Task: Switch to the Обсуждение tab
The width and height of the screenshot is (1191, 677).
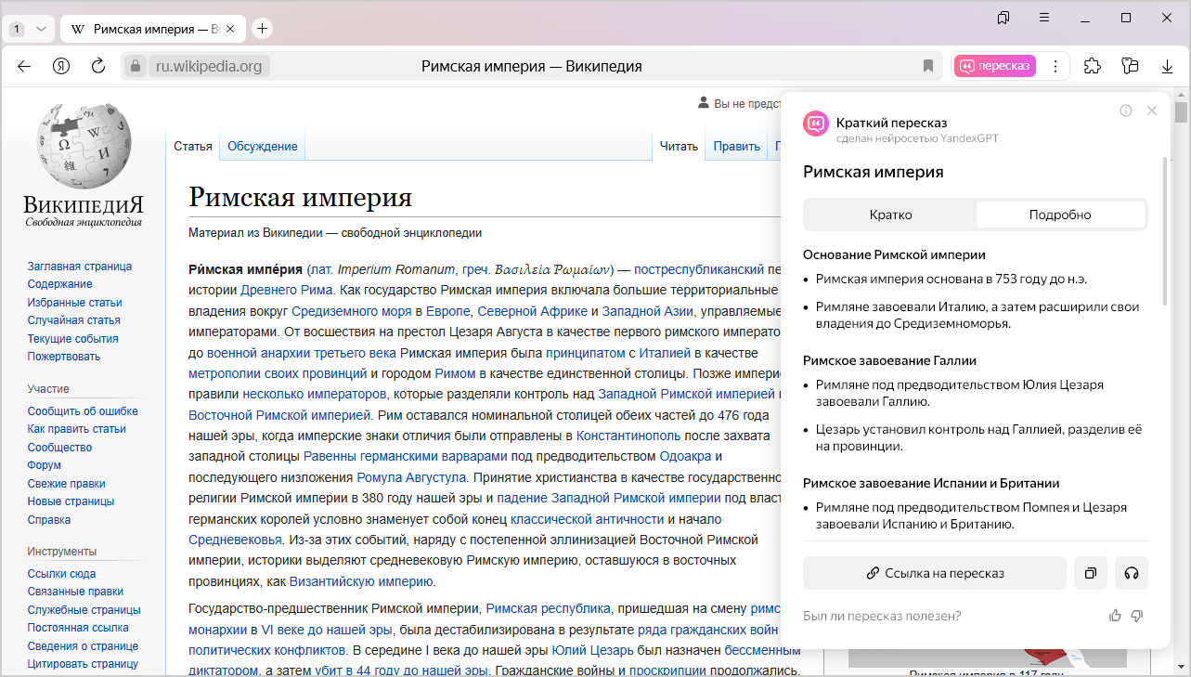Action: [x=263, y=146]
